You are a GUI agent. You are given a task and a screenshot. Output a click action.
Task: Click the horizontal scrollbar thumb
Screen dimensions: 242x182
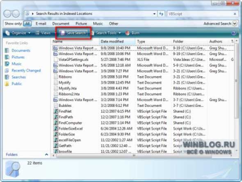point(134,156)
